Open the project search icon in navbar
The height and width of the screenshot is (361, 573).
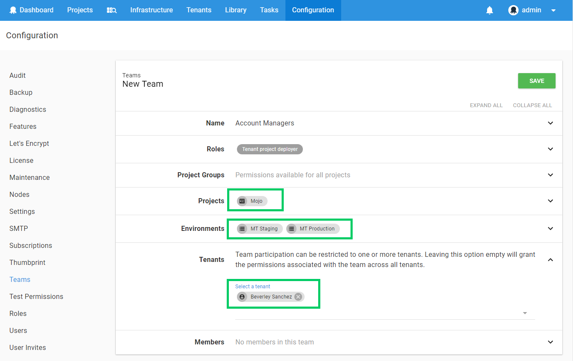(x=111, y=10)
